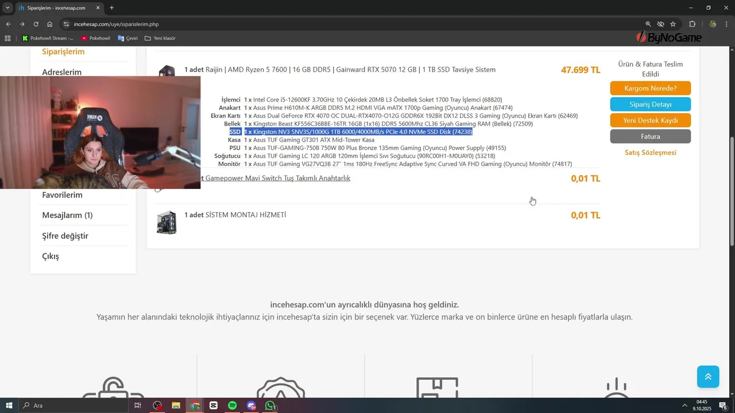The height and width of the screenshot is (413, 735).
Task: Click the grey Fatura button
Action: click(x=650, y=137)
